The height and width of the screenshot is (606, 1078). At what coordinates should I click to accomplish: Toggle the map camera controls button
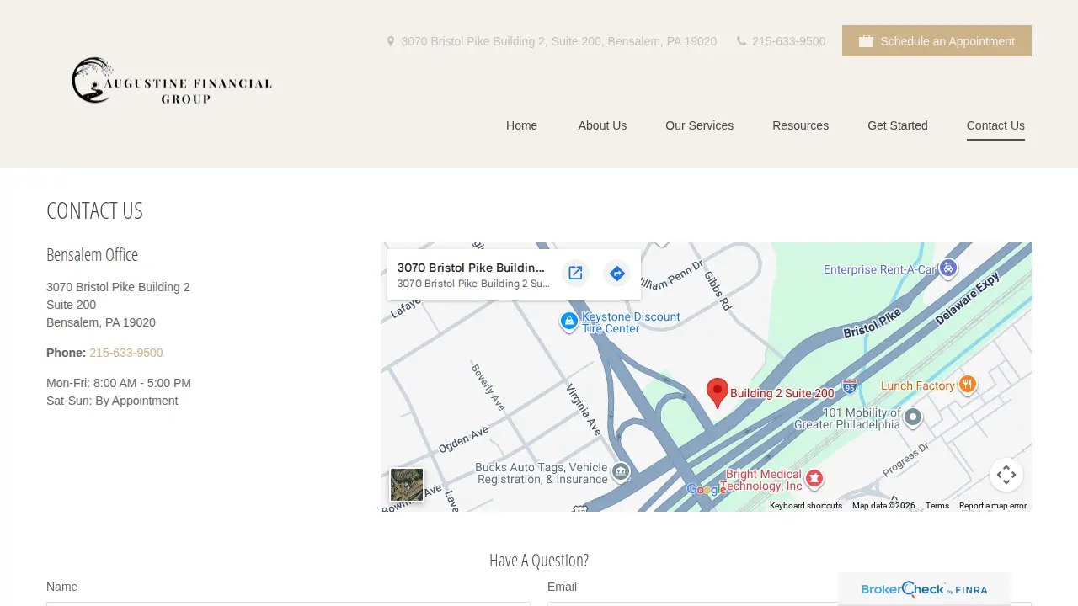pyautogui.click(x=1006, y=475)
